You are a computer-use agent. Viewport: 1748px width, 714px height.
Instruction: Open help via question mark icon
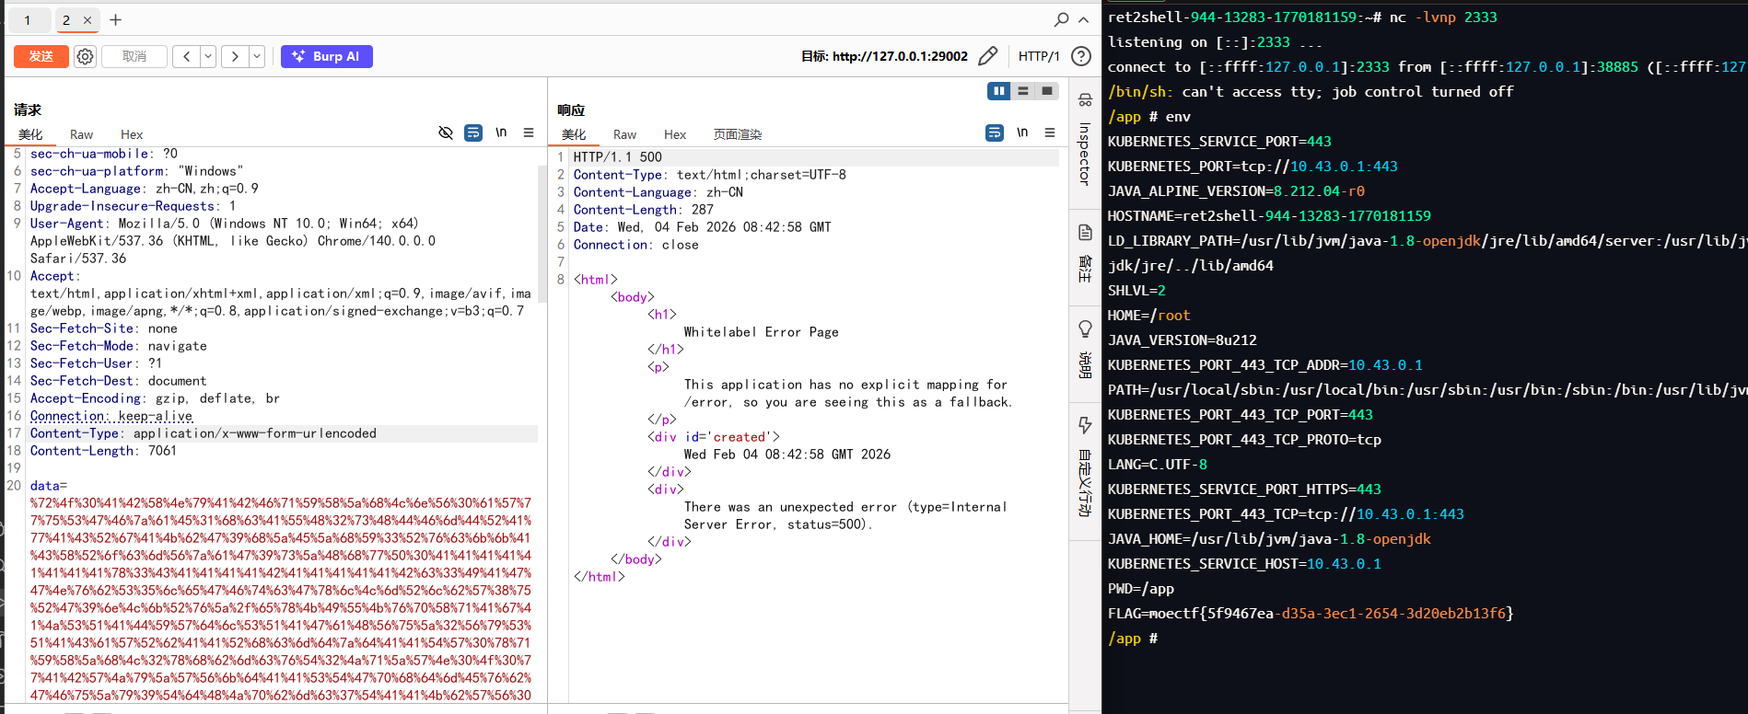point(1081,56)
